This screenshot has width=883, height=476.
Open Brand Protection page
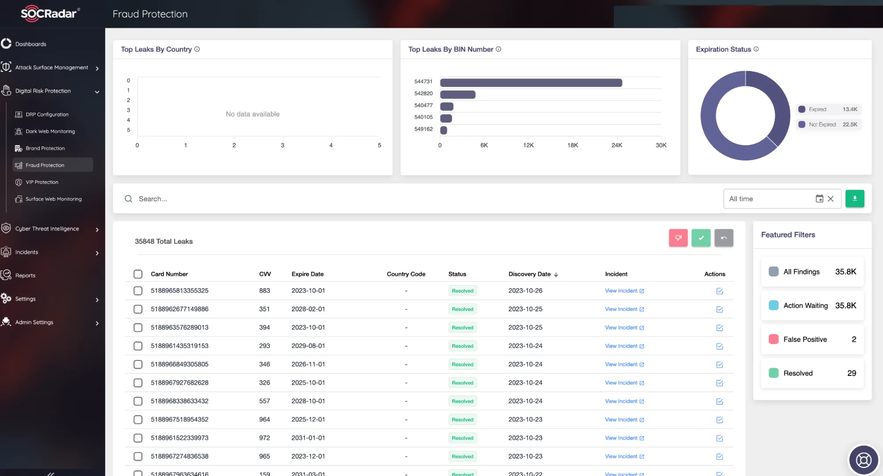(45, 148)
